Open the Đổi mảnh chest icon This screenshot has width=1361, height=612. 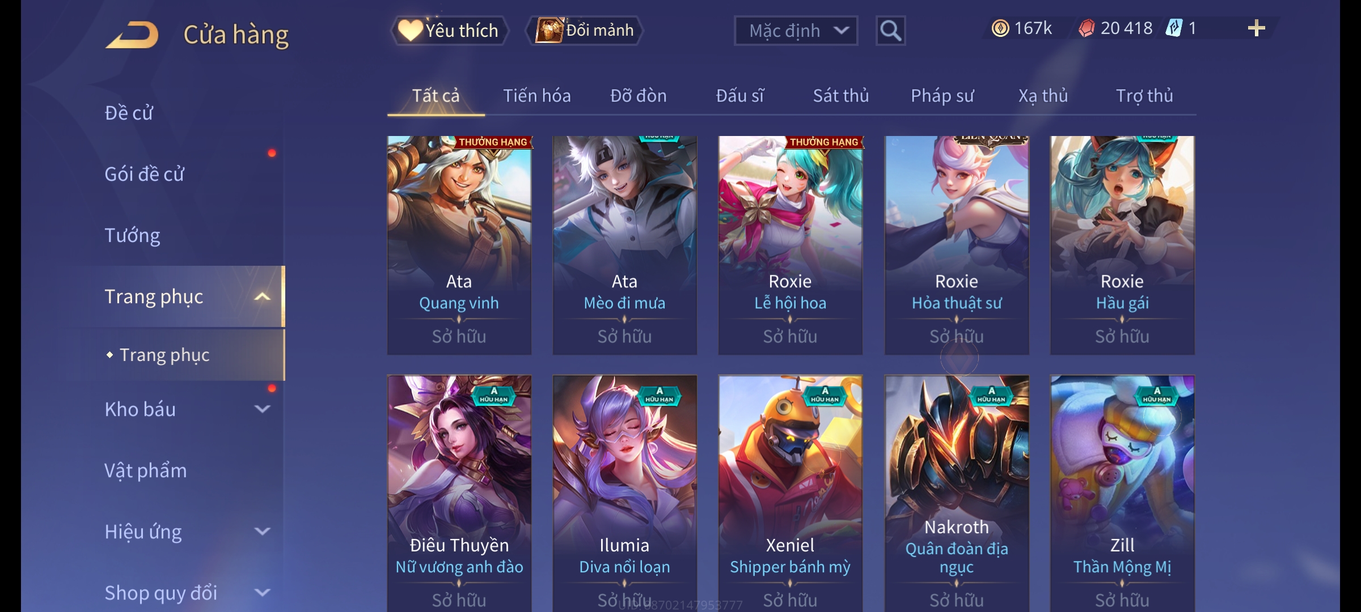[549, 30]
